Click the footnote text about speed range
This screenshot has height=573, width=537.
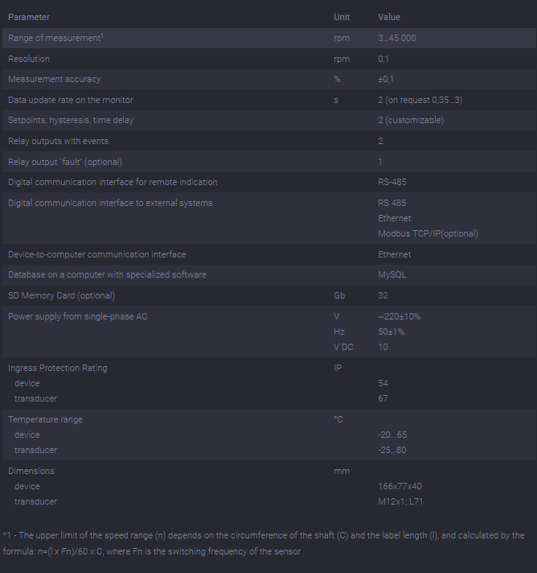264,543
